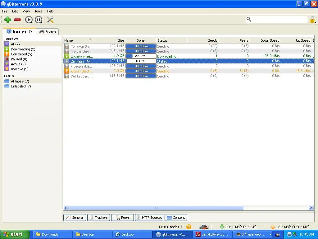
Task: Open the HTTP Sources properties panel
Action: coord(149,218)
